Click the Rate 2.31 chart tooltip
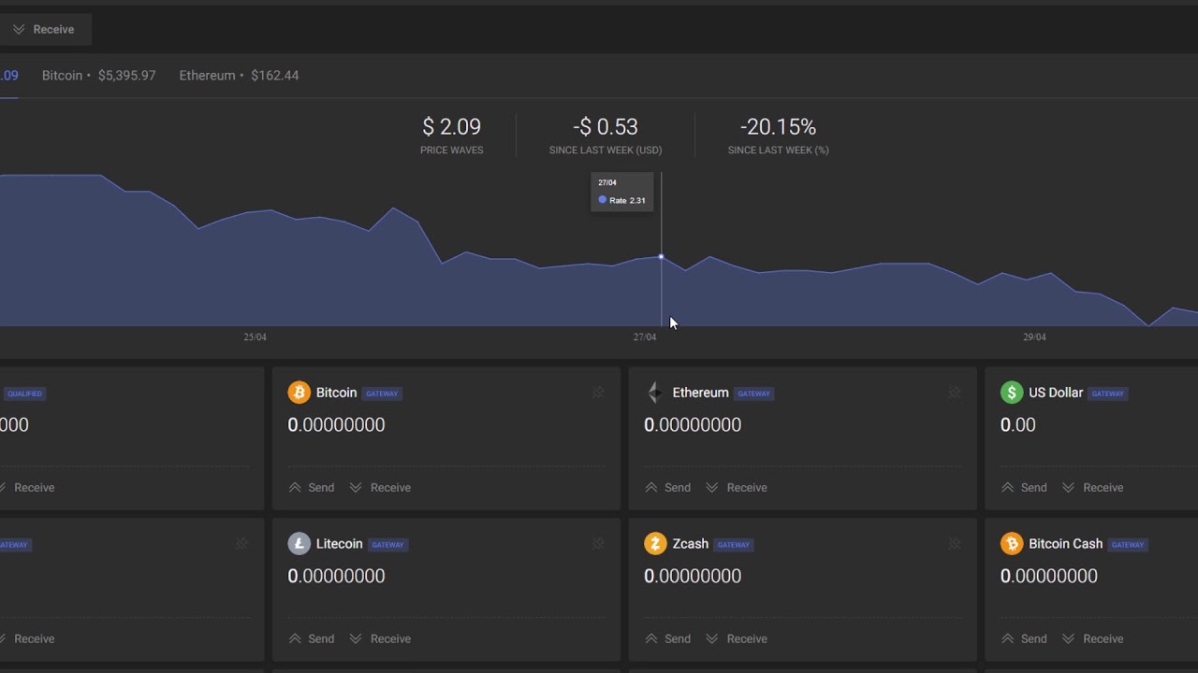The width and height of the screenshot is (1198, 673). (621, 192)
